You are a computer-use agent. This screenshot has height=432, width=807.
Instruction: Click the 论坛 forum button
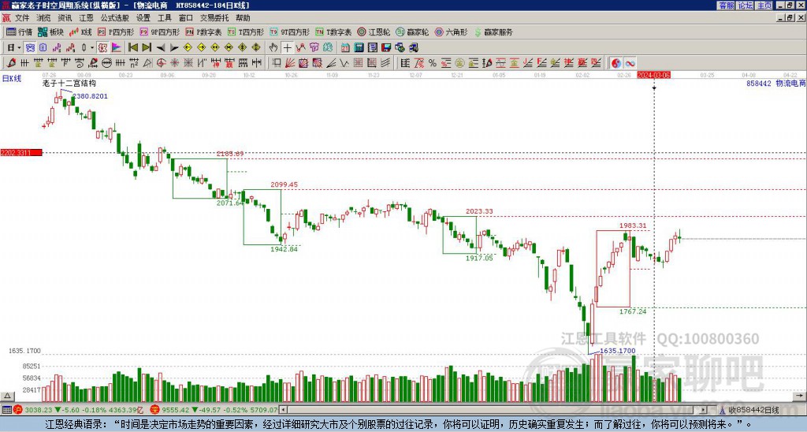[746, 6]
